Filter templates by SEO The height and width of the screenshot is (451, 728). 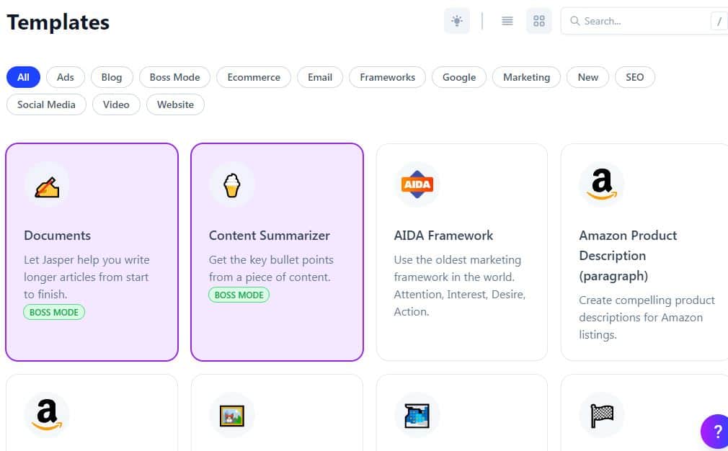[635, 77]
